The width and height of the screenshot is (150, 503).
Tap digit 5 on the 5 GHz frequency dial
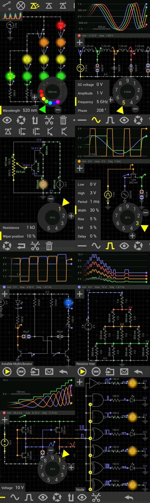[x=124, y=103]
